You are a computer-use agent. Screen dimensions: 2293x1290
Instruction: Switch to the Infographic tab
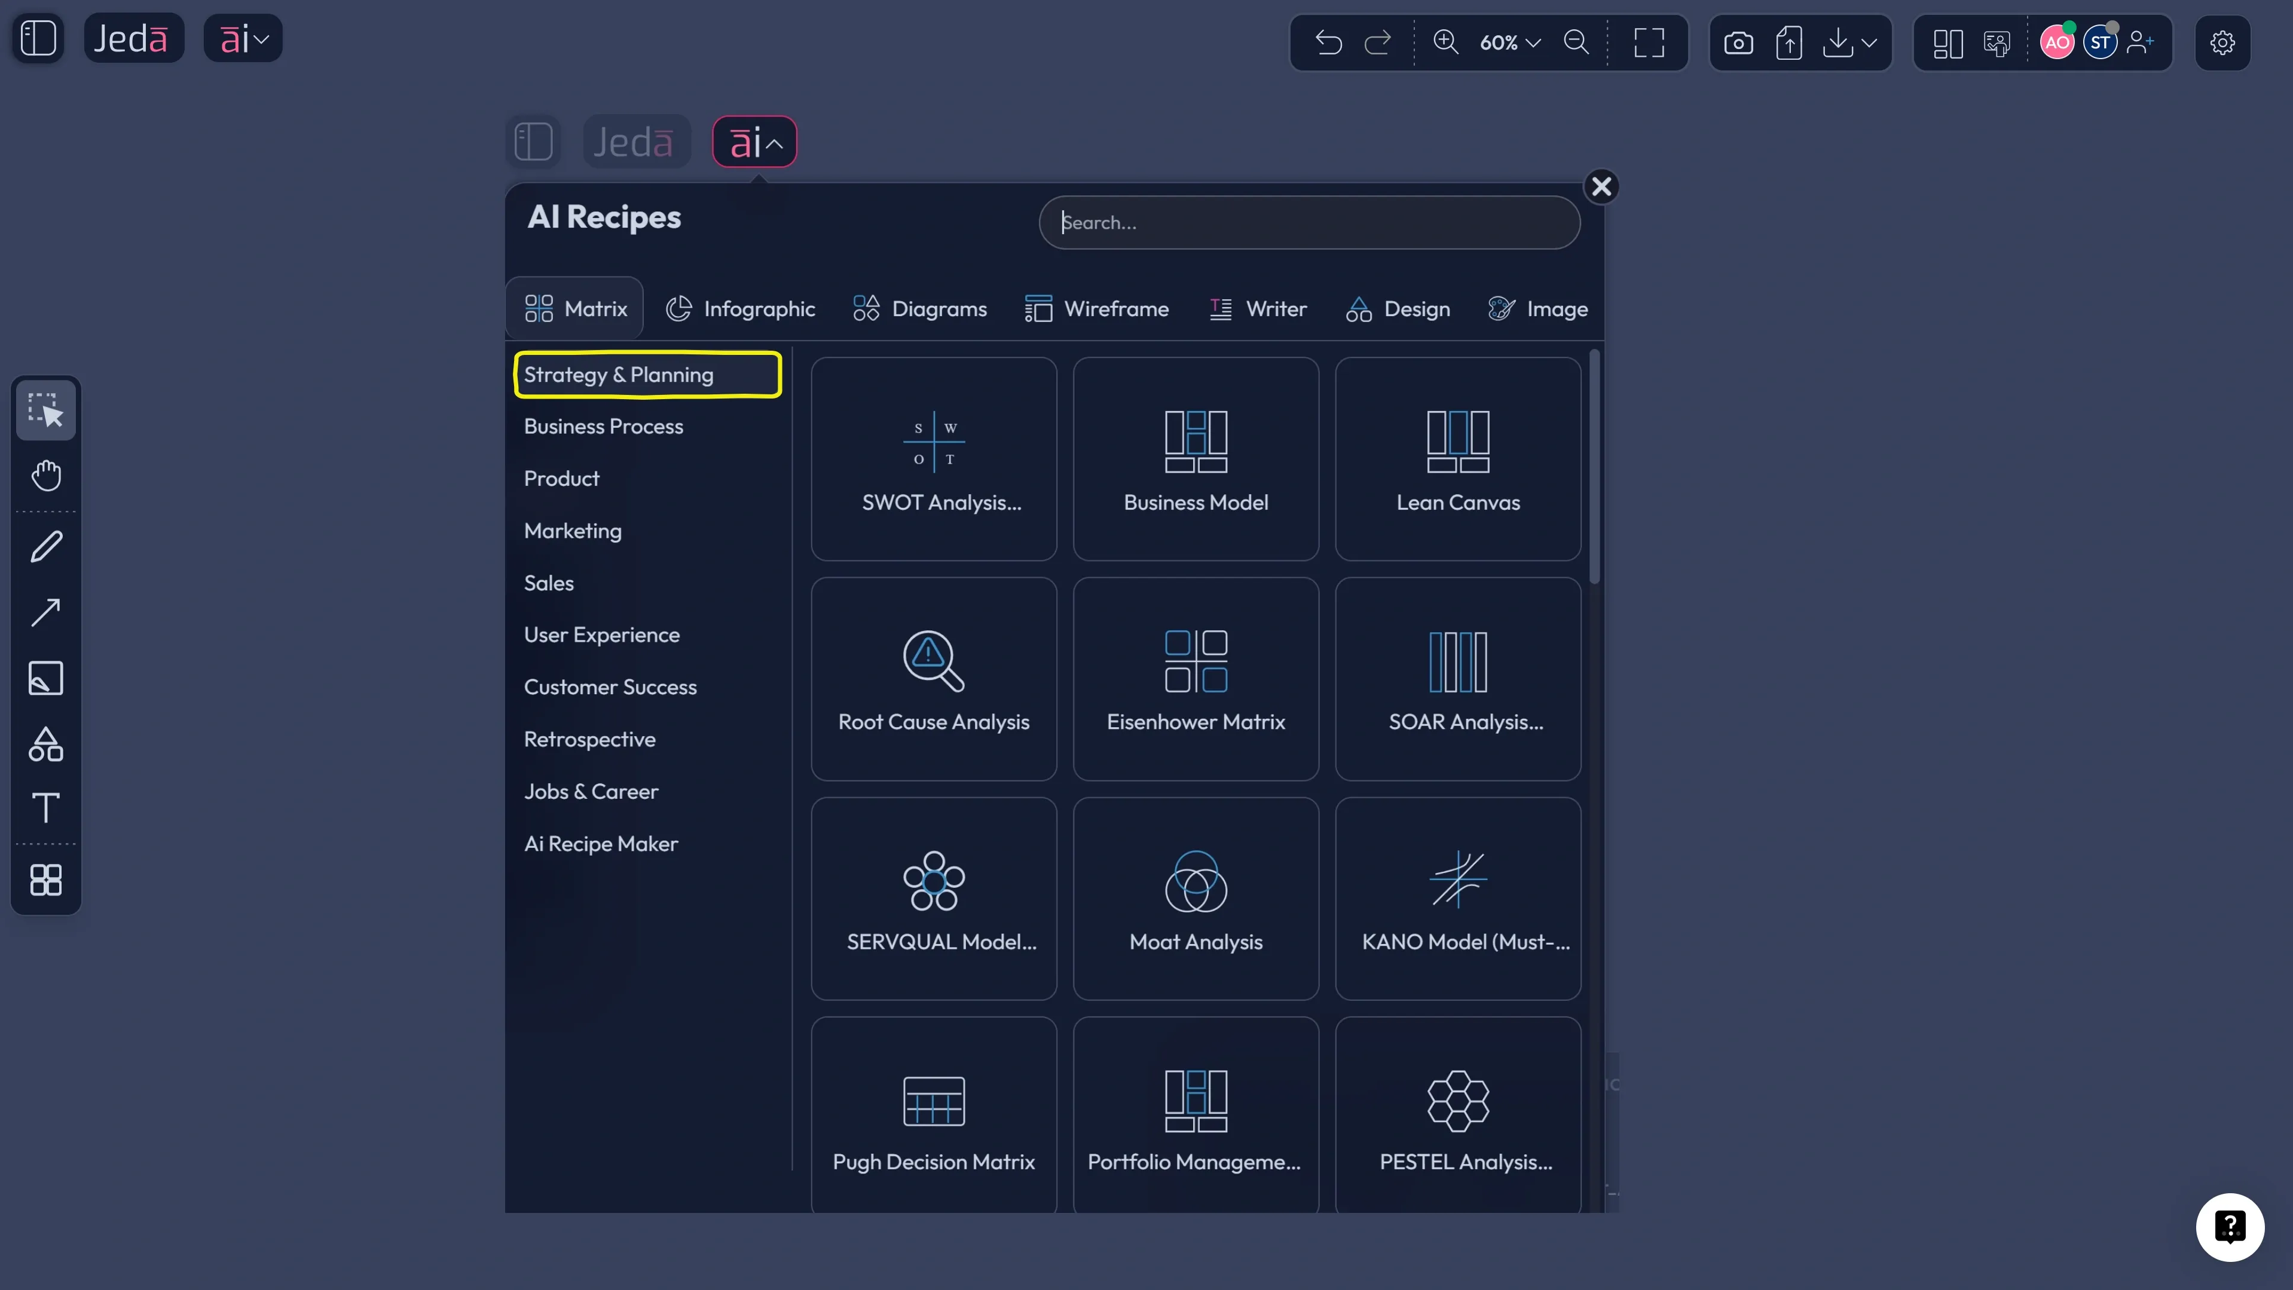click(x=741, y=309)
